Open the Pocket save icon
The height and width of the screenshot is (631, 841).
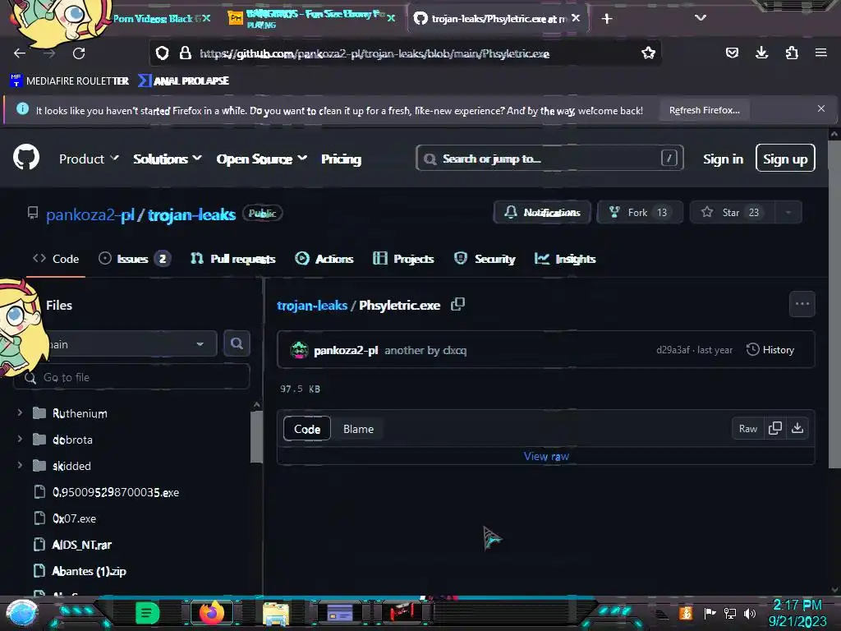coord(732,53)
